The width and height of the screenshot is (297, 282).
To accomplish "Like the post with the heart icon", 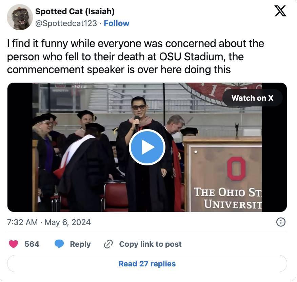I will click(x=14, y=244).
